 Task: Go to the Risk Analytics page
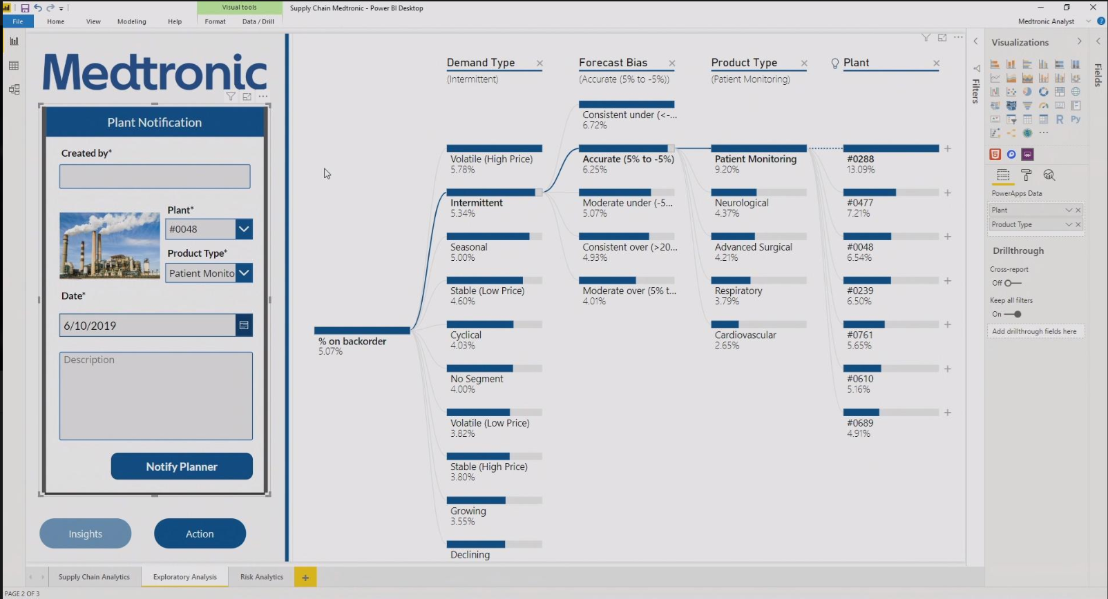pyautogui.click(x=262, y=577)
